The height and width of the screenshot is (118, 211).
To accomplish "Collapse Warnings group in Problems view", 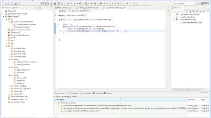I will [56, 103].
